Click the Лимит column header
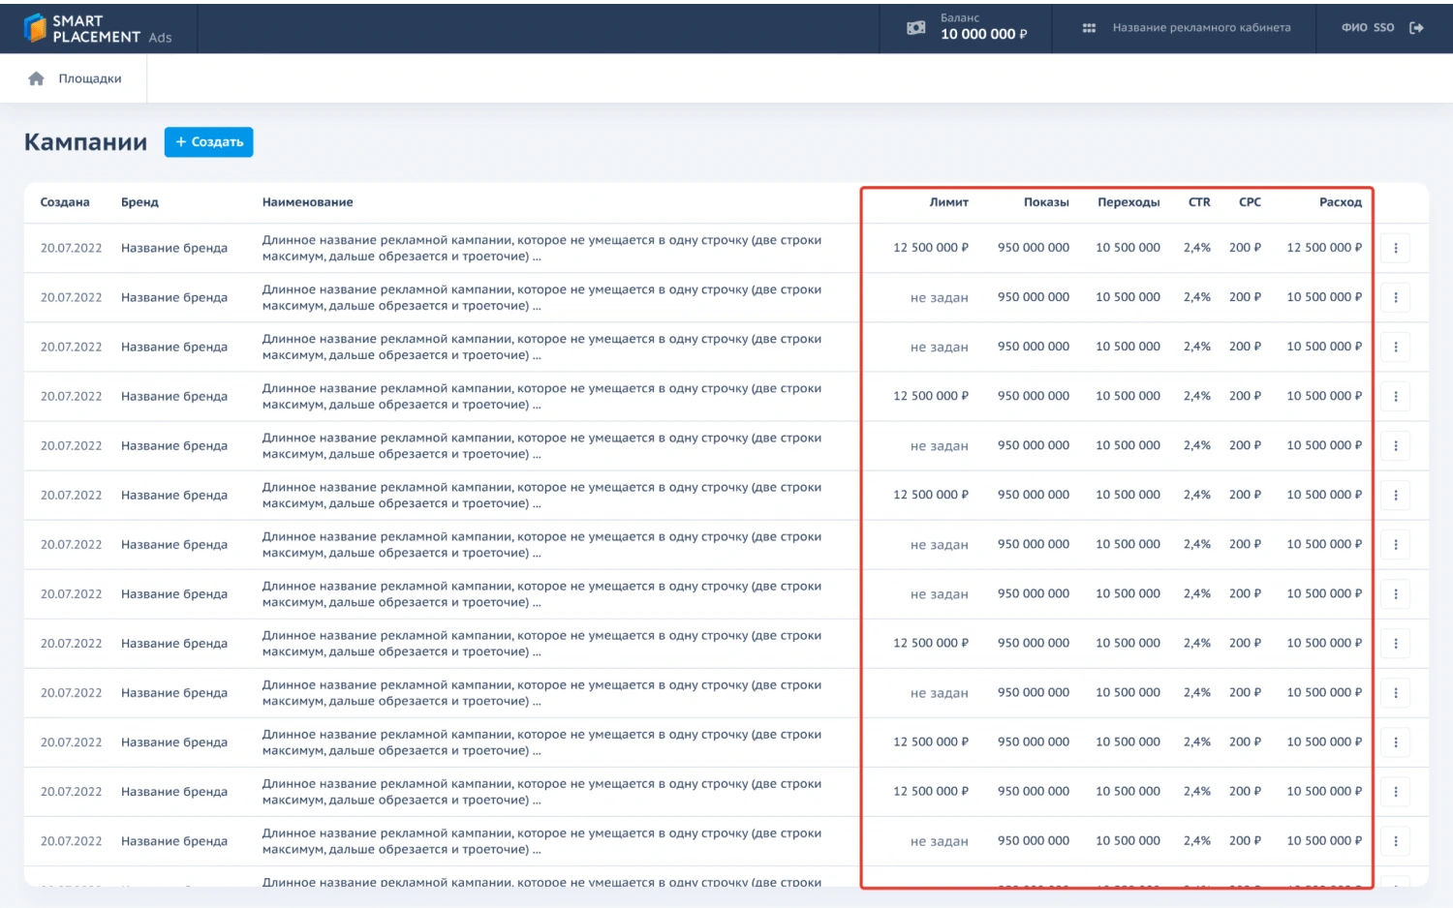Viewport: 1453px width, 908px height. (x=948, y=202)
